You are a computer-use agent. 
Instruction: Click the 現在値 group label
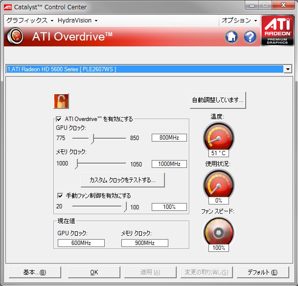click(67, 221)
